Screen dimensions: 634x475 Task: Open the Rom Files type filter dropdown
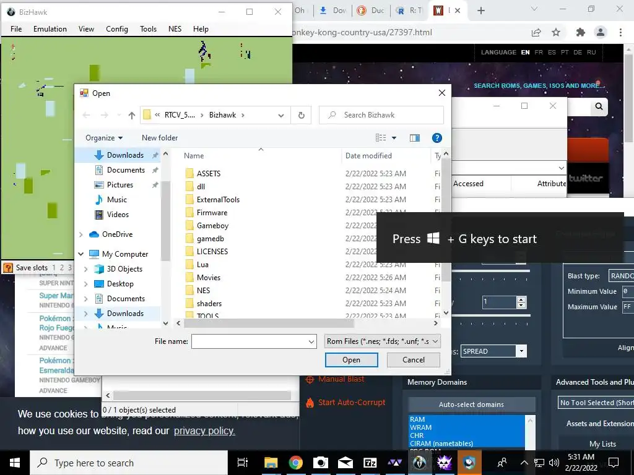pos(383,341)
